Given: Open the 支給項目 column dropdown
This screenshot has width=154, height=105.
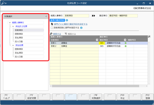Looking at the screenshot, I should point(97,40).
